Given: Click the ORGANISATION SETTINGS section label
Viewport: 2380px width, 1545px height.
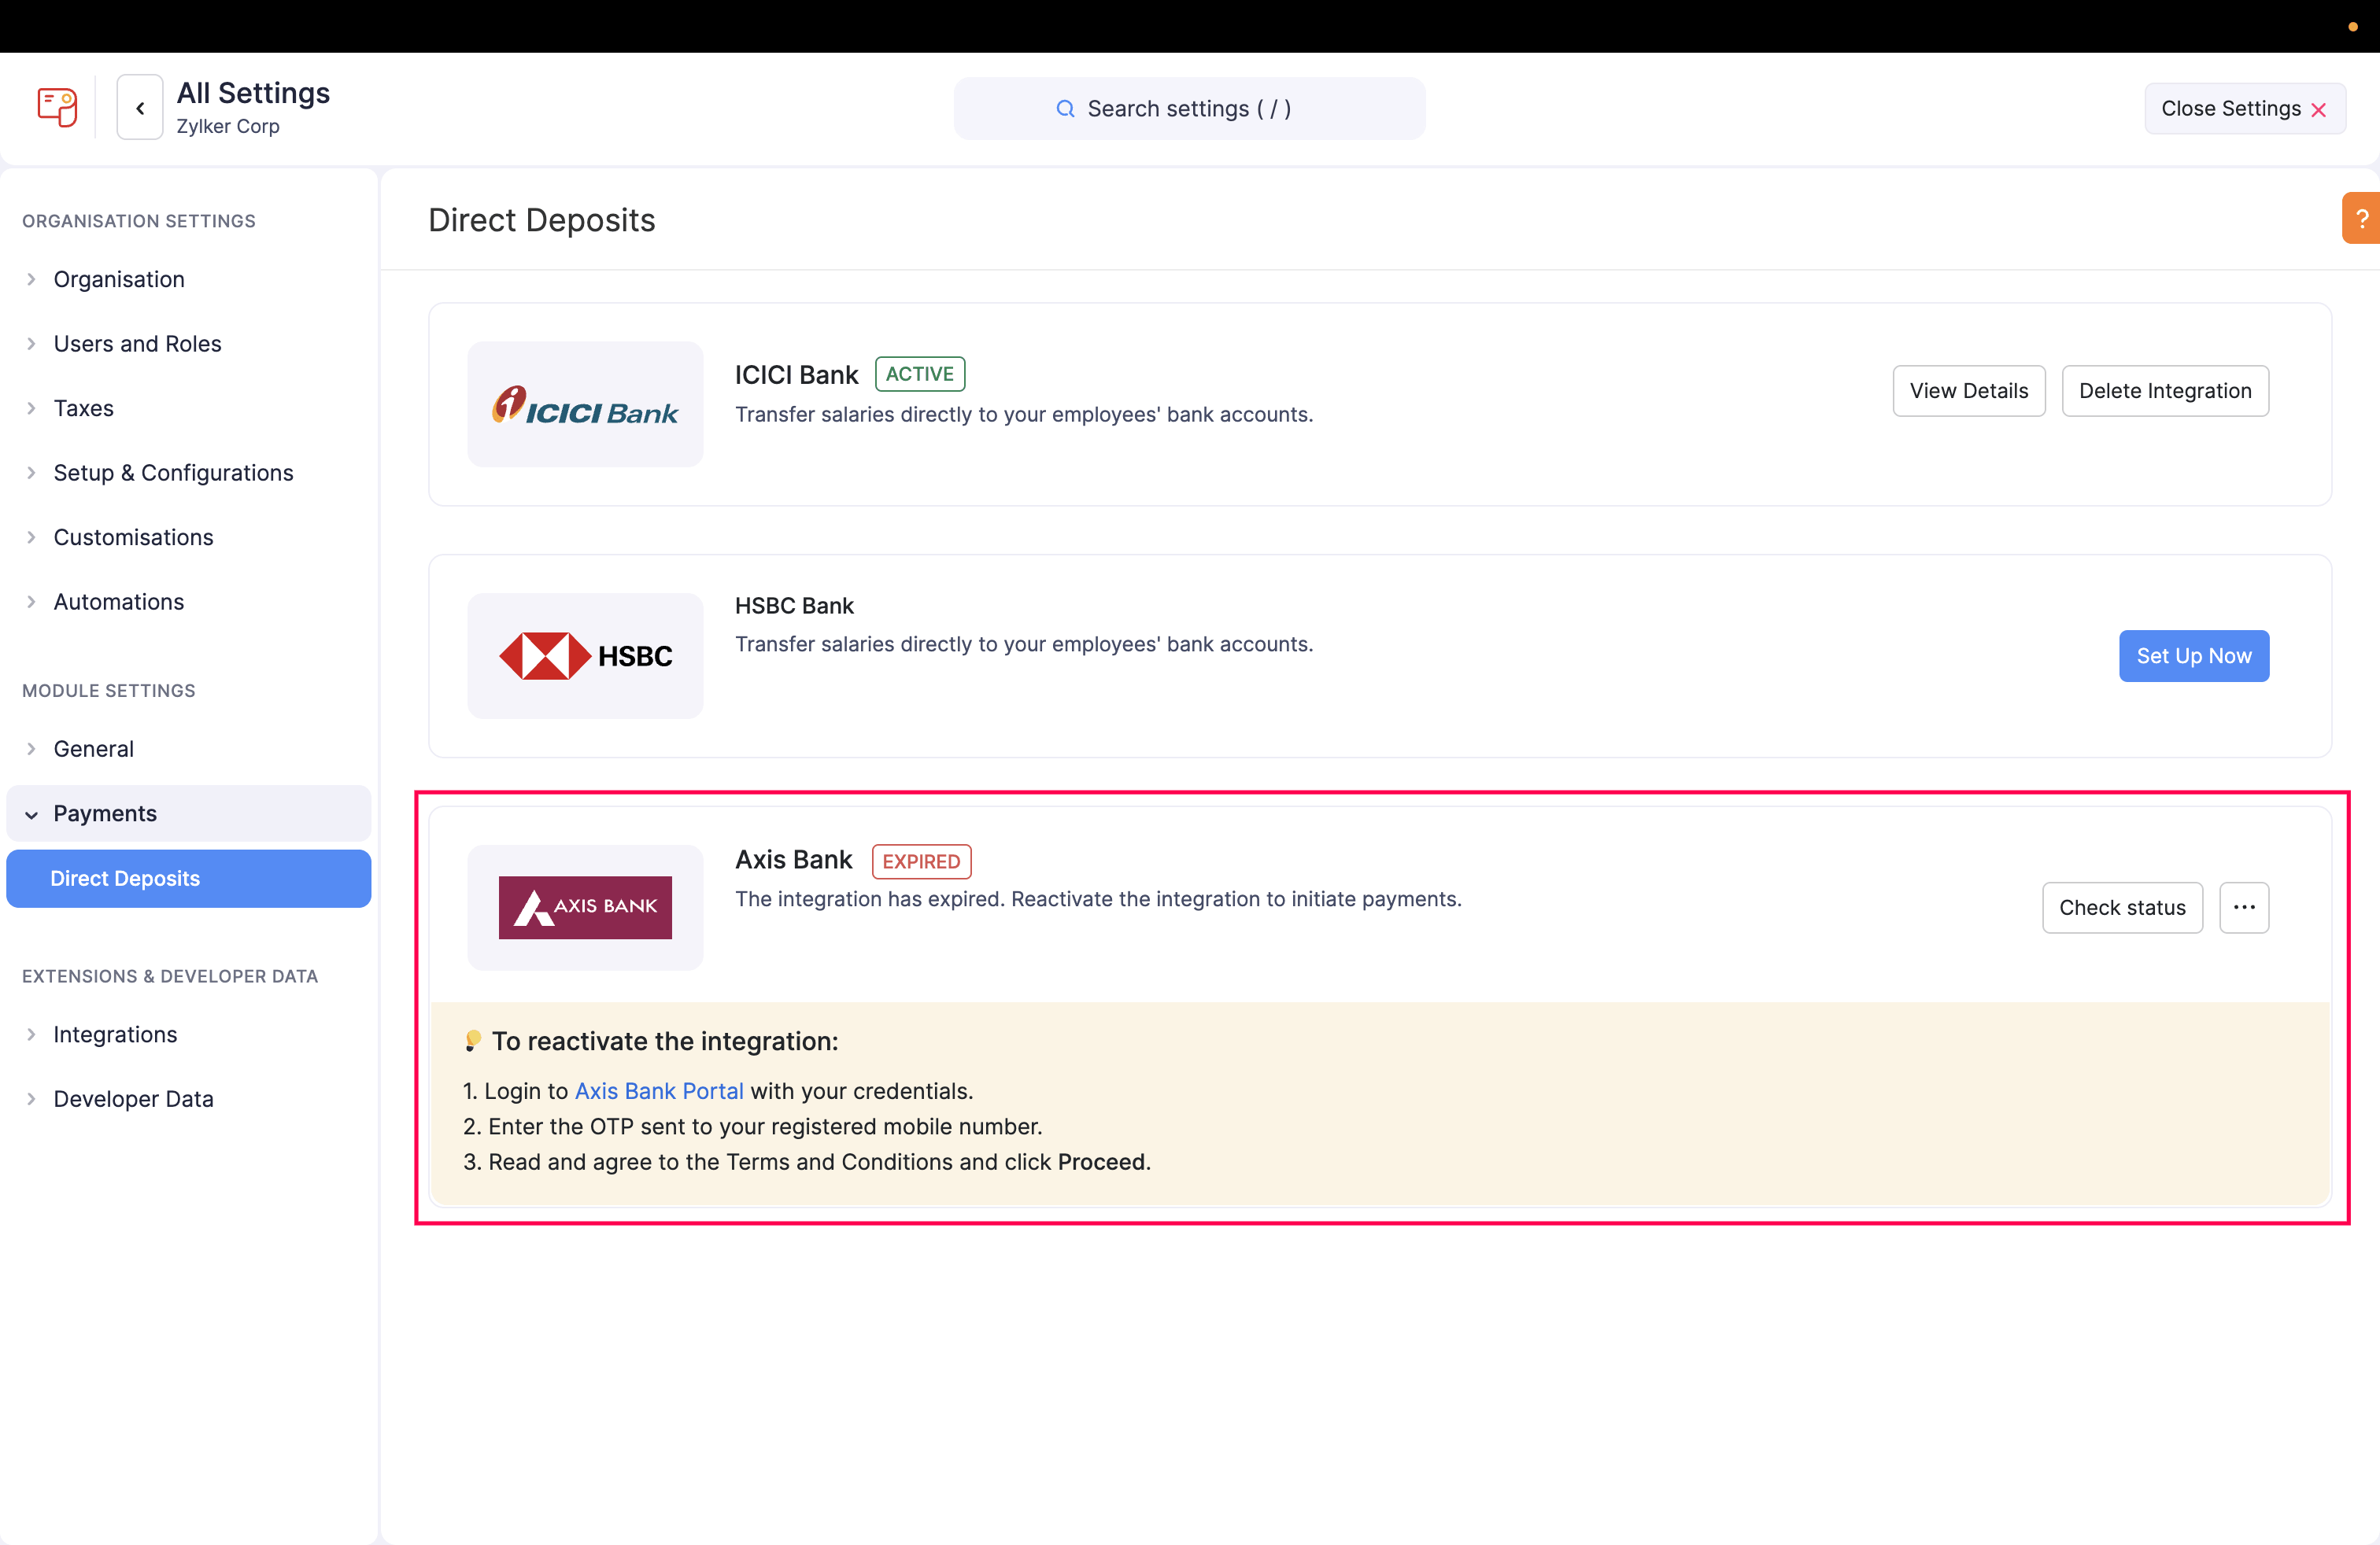Looking at the screenshot, I should click(x=139, y=221).
